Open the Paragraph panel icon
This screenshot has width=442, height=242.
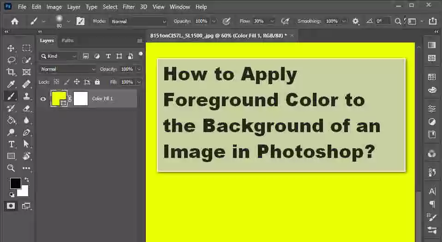pos(431,204)
